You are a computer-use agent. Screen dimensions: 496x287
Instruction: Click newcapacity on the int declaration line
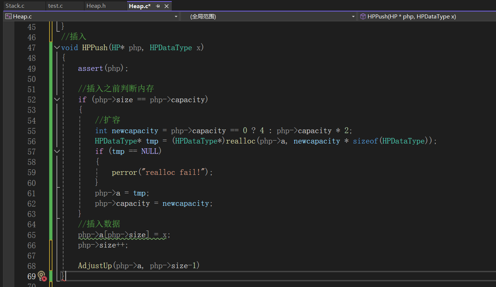pos(135,131)
